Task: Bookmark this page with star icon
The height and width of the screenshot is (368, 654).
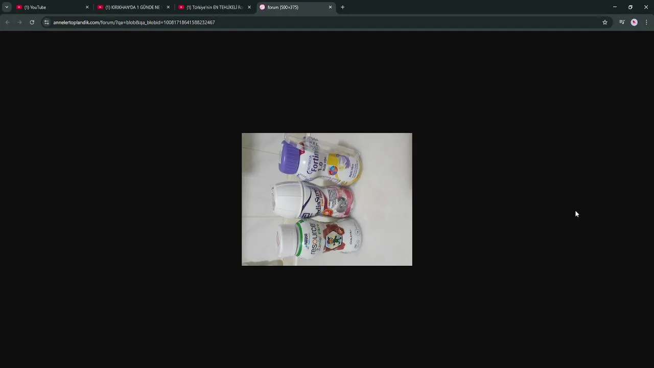Action: [605, 22]
